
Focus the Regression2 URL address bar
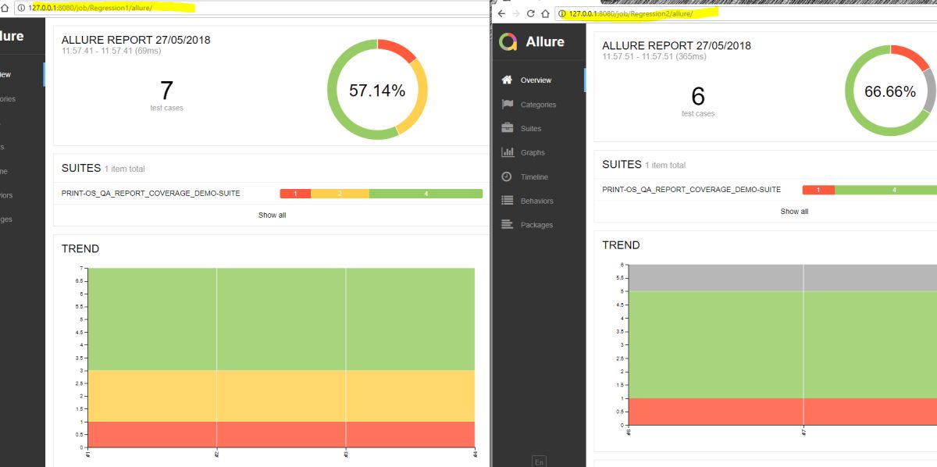(x=746, y=13)
